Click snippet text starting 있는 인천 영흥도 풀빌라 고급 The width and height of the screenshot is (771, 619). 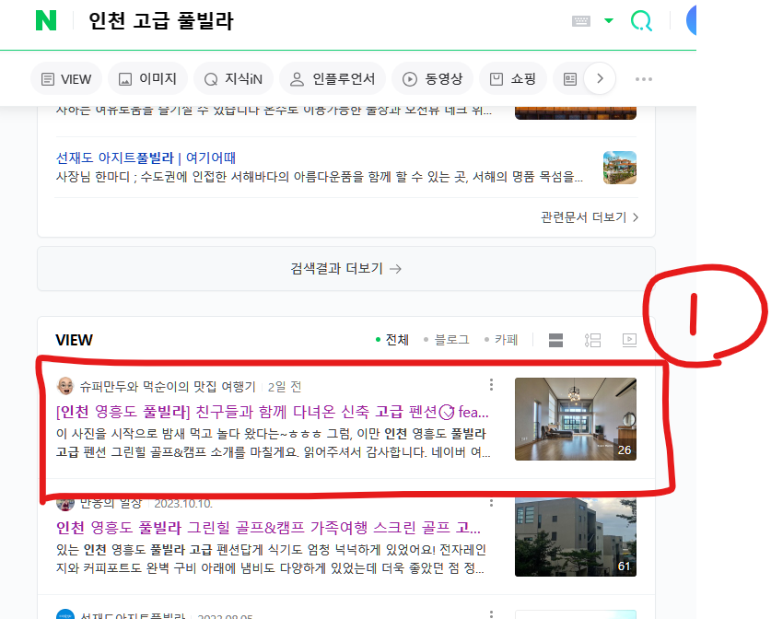pyautogui.click(x=271, y=558)
